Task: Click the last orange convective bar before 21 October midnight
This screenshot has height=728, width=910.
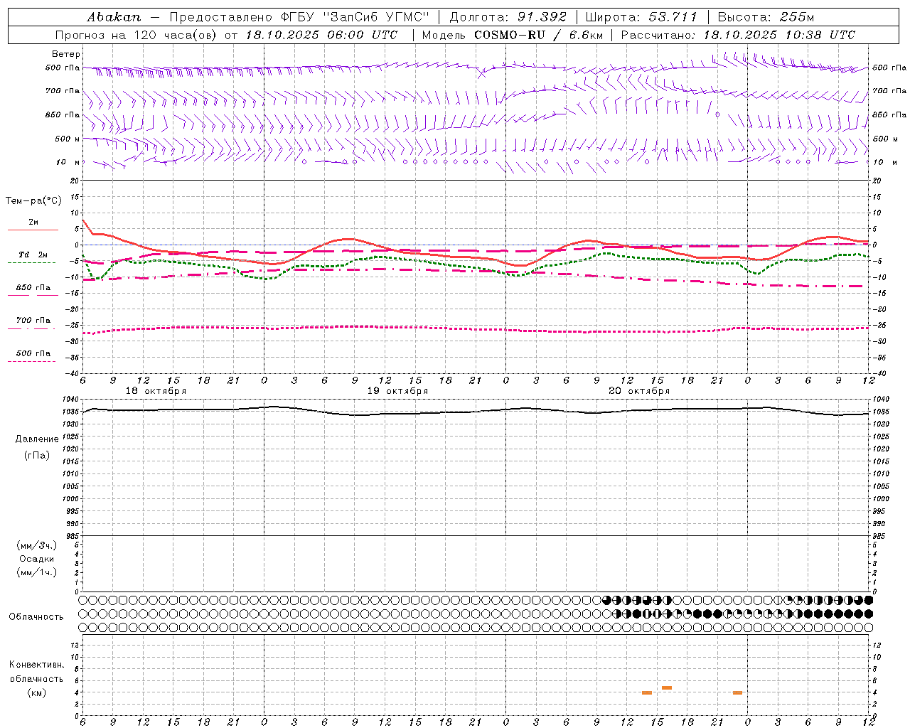Action: click(x=737, y=692)
